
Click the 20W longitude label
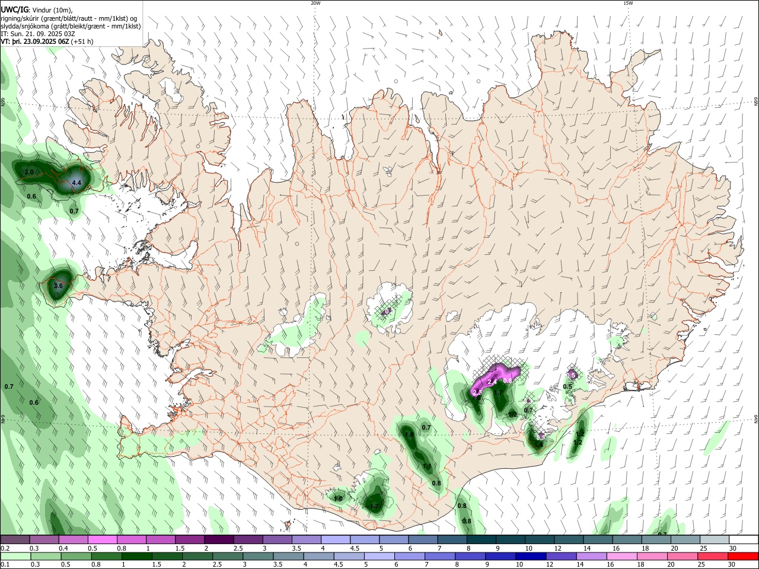[x=315, y=3]
